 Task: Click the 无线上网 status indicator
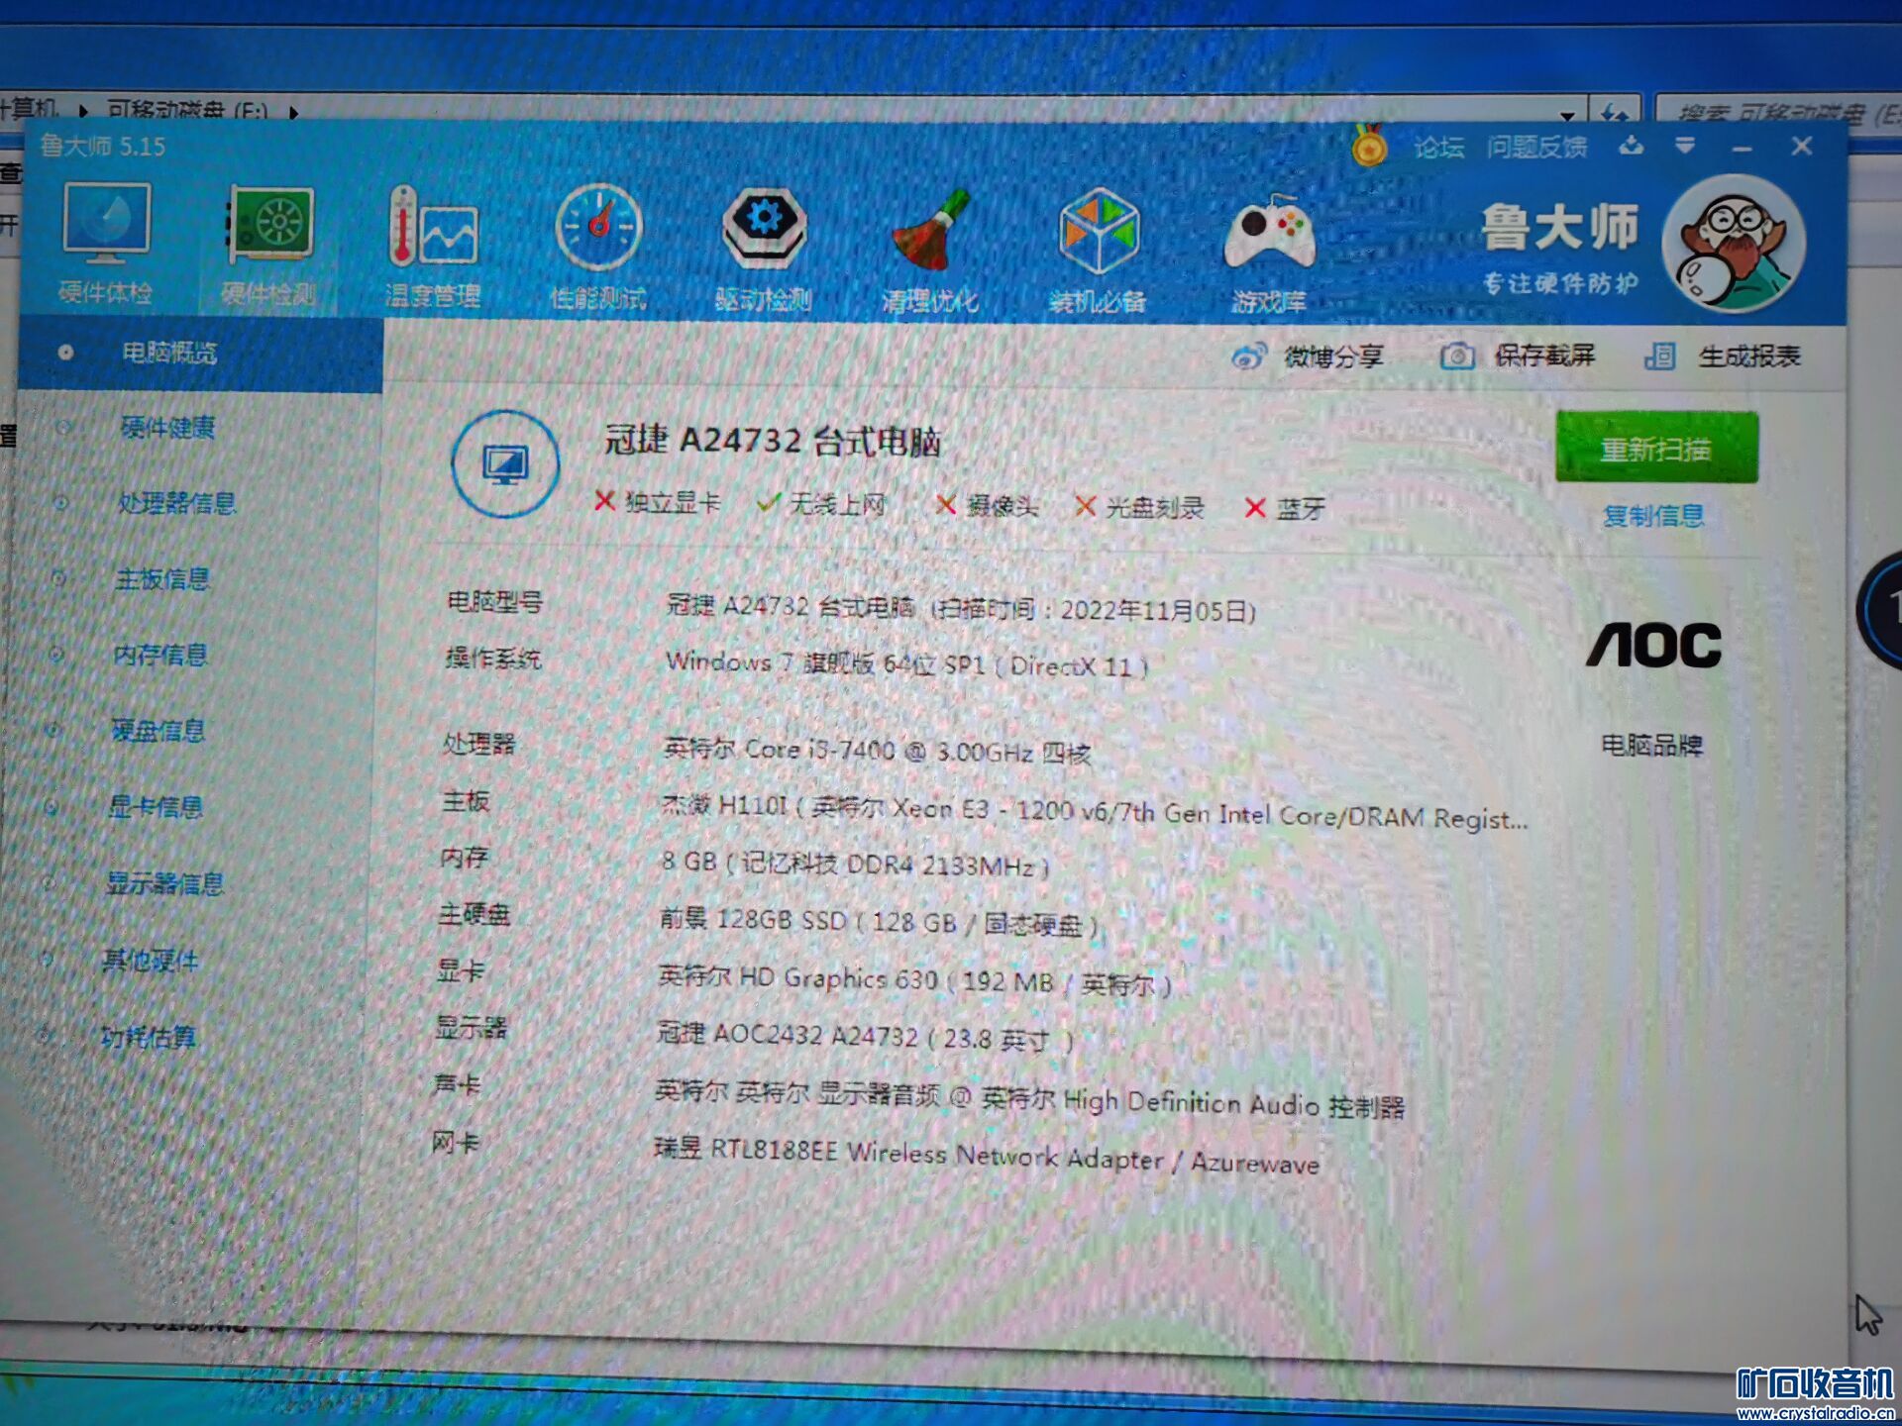coord(821,504)
